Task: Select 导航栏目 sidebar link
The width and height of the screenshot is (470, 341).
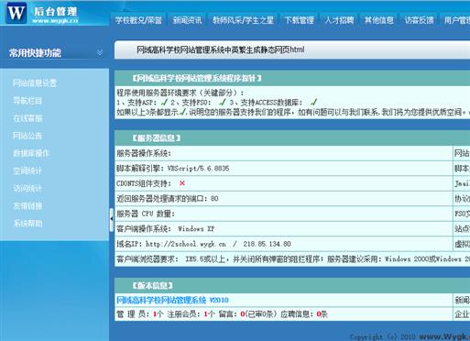Action: 27,101
